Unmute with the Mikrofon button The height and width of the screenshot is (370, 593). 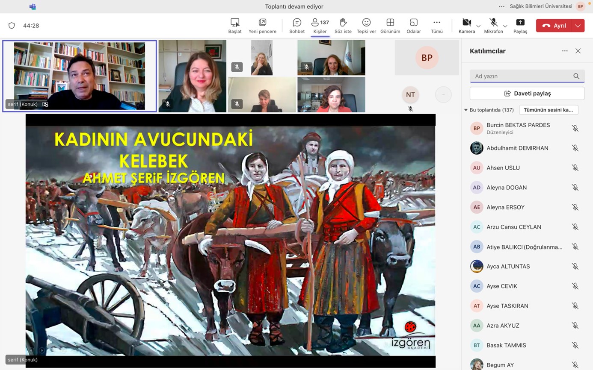[493, 26]
